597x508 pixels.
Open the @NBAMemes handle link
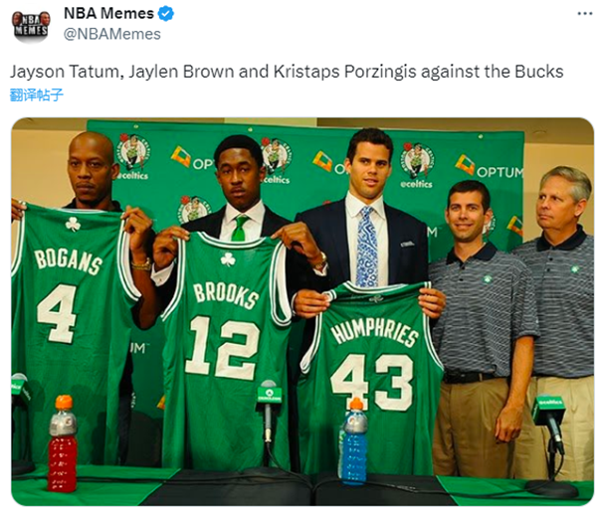pyautogui.click(x=111, y=34)
